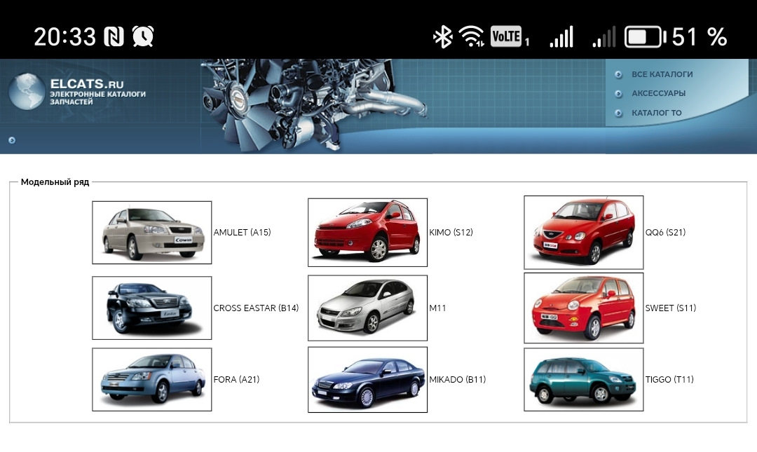Click the ELCATS.RU globe logo
The width and height of the screenshot is (757, 452).
point(27,92)
